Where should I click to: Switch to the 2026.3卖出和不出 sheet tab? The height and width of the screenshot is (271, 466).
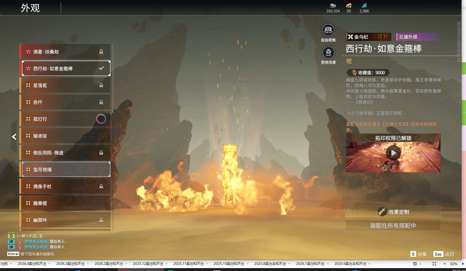[x=70, y=264]
